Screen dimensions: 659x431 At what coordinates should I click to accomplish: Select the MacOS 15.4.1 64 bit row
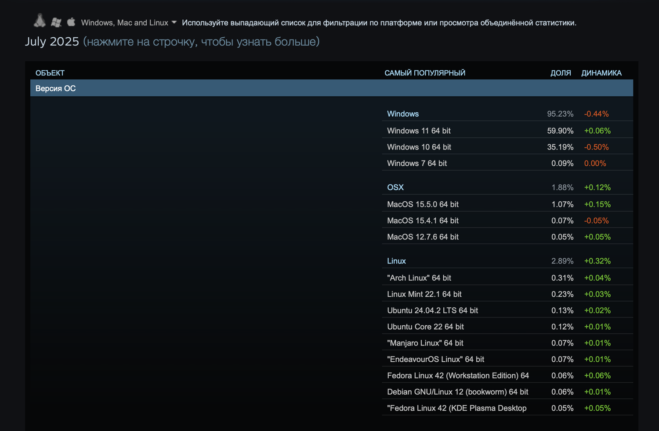tap(507, 221)
